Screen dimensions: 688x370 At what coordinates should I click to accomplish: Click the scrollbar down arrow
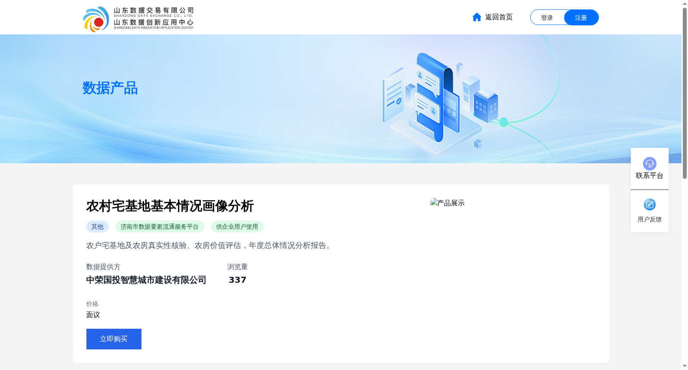pos(685,366)
